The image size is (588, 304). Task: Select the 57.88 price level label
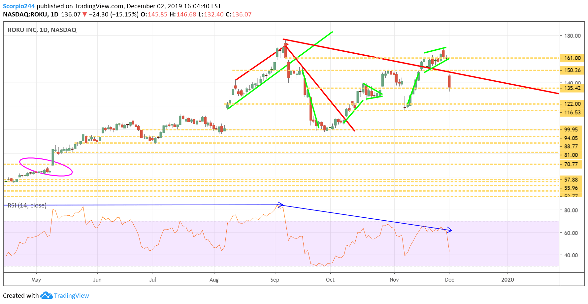pyautogui.click(x=571, y=180)
